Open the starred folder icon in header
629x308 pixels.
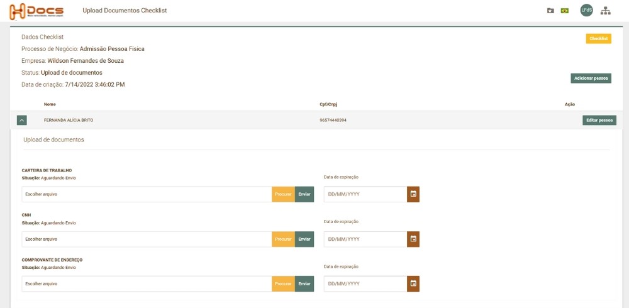(550, 11)
